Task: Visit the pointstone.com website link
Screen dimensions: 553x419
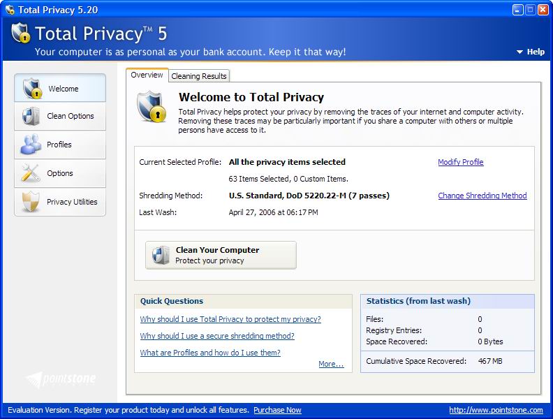Action: (496, 410)
